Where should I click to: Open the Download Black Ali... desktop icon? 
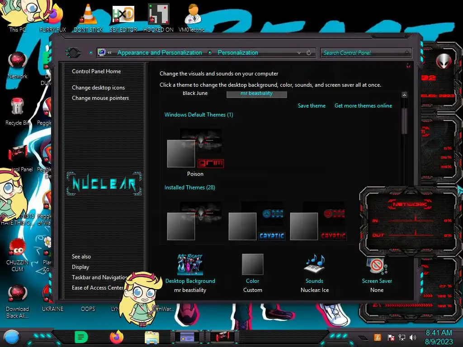[x=18, y=294]
